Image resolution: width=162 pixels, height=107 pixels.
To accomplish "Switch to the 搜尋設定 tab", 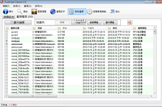I will coord(9,17).
